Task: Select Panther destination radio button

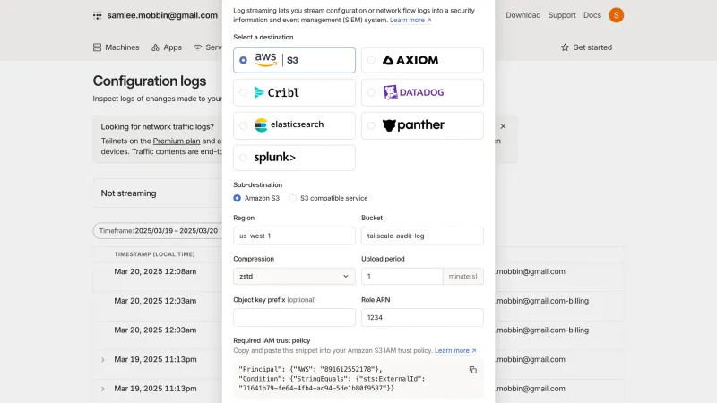Action: 371,125
